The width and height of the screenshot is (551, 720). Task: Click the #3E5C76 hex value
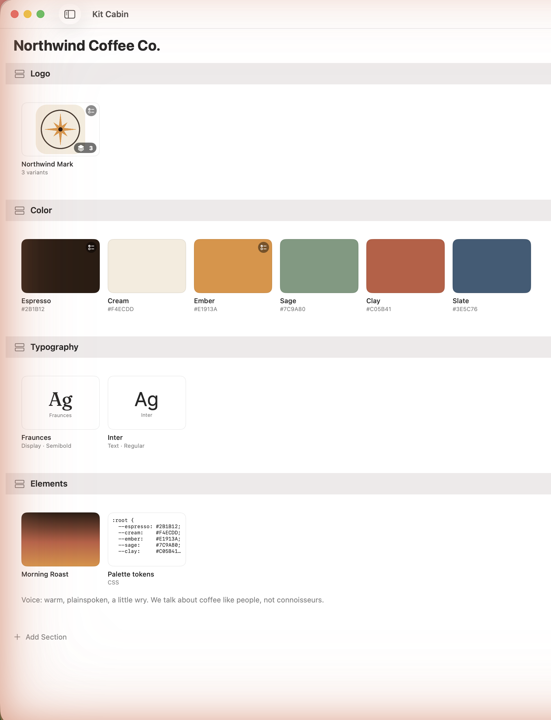[x=465, y=309]
